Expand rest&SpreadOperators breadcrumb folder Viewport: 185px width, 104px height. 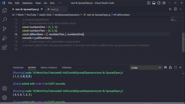(x=67, y=15)
